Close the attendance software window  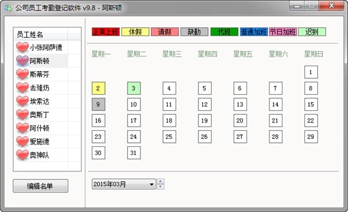(332, 6)
